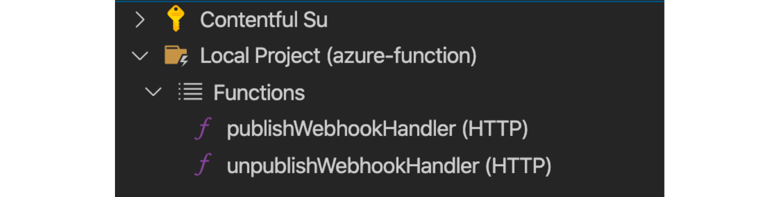This screenshot has width=771, height=197.
Task: Click the function icon beside unpublishWebhookHandler
Action: (x=203, y=165)
